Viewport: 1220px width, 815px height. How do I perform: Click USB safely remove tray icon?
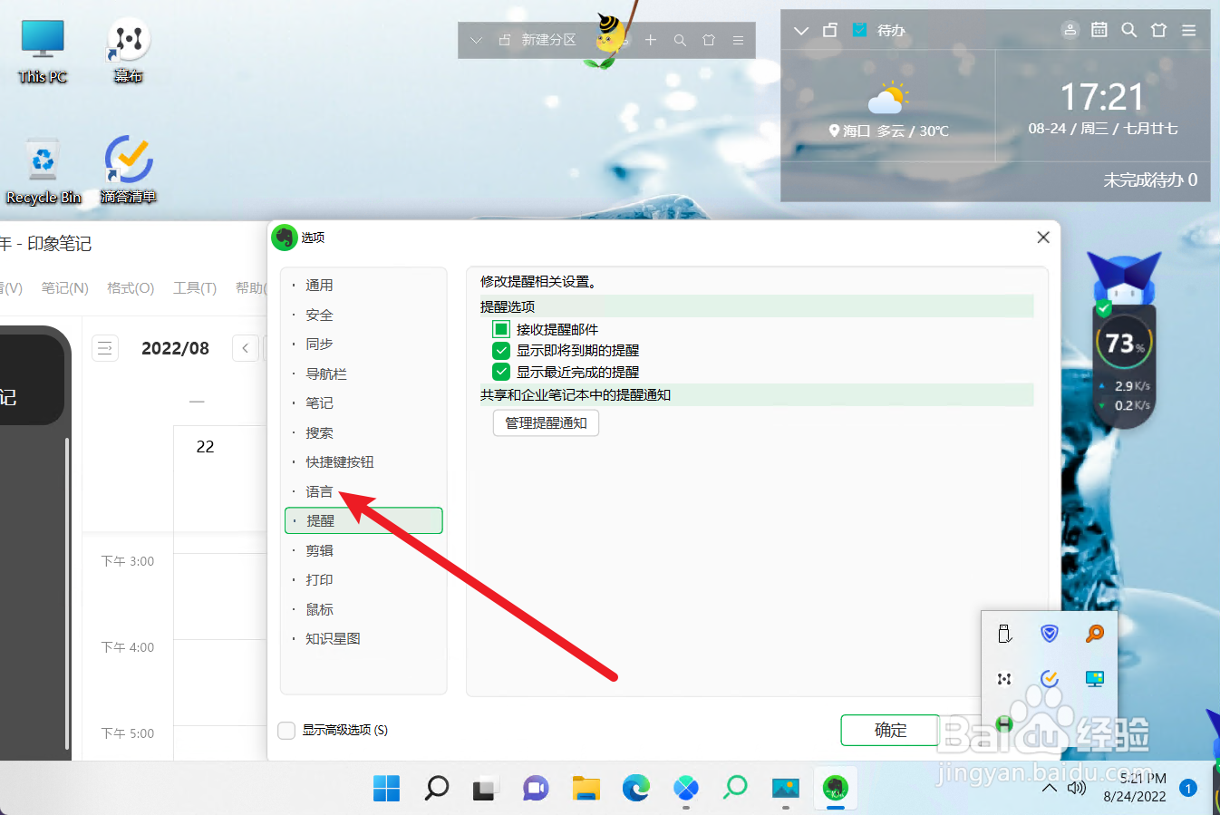pyautogui.click(x=1004, y=633)
